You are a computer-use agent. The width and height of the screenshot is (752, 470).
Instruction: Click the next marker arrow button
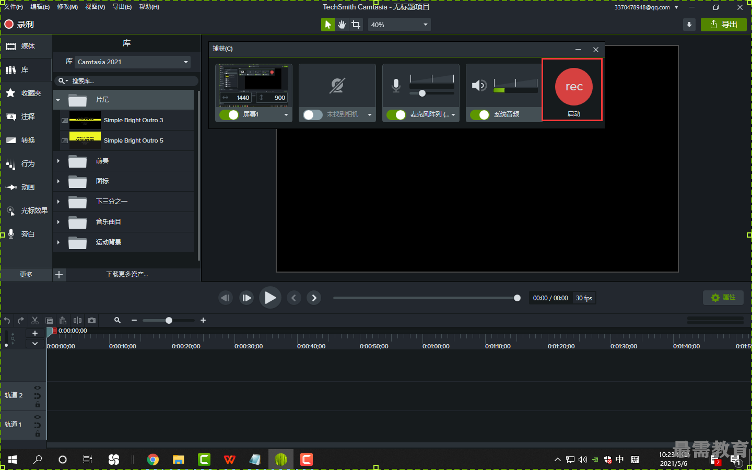coord(314,298)
